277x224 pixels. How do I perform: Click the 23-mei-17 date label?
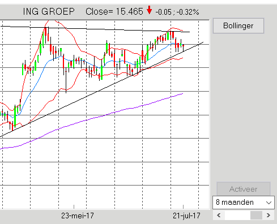coord(78,216)
